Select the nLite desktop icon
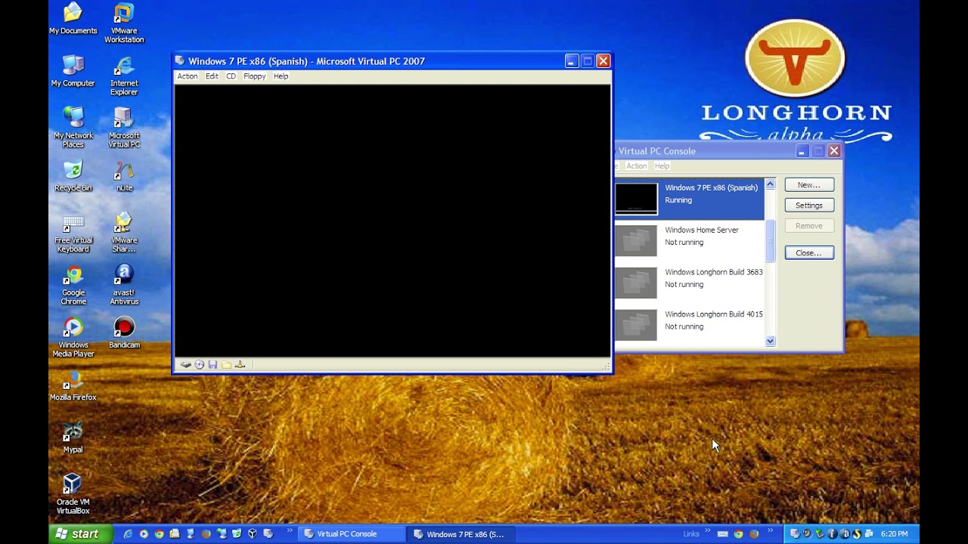 click(124, 176)
